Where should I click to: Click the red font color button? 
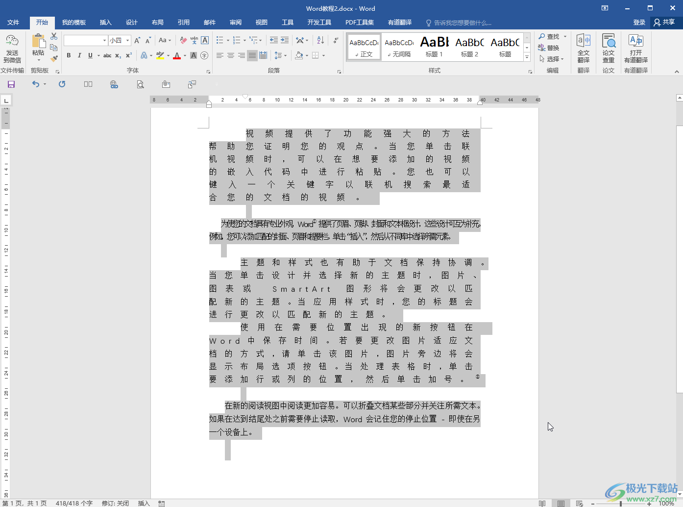point(177,55)
